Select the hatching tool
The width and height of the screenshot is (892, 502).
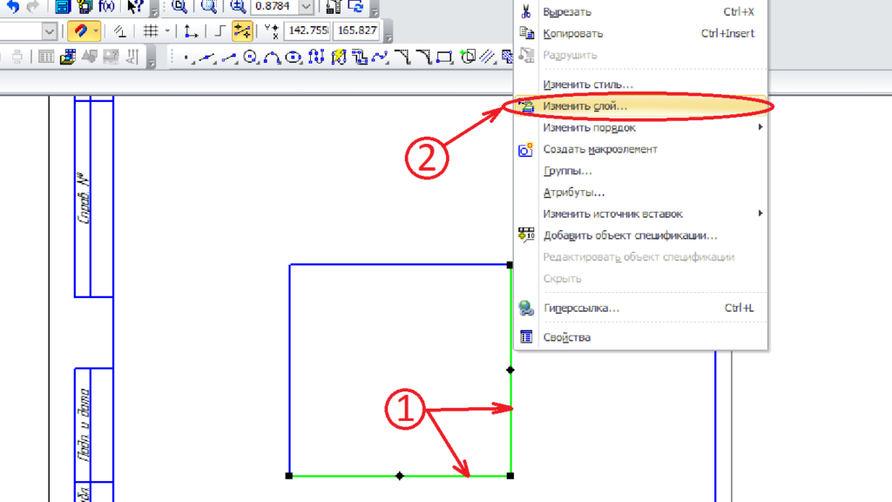488,58
